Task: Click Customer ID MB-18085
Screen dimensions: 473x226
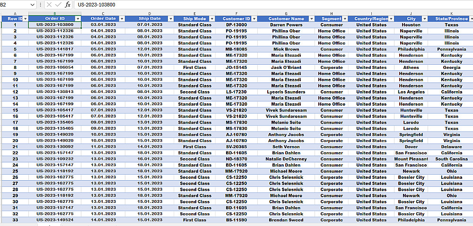Action: tap(236, 50)
